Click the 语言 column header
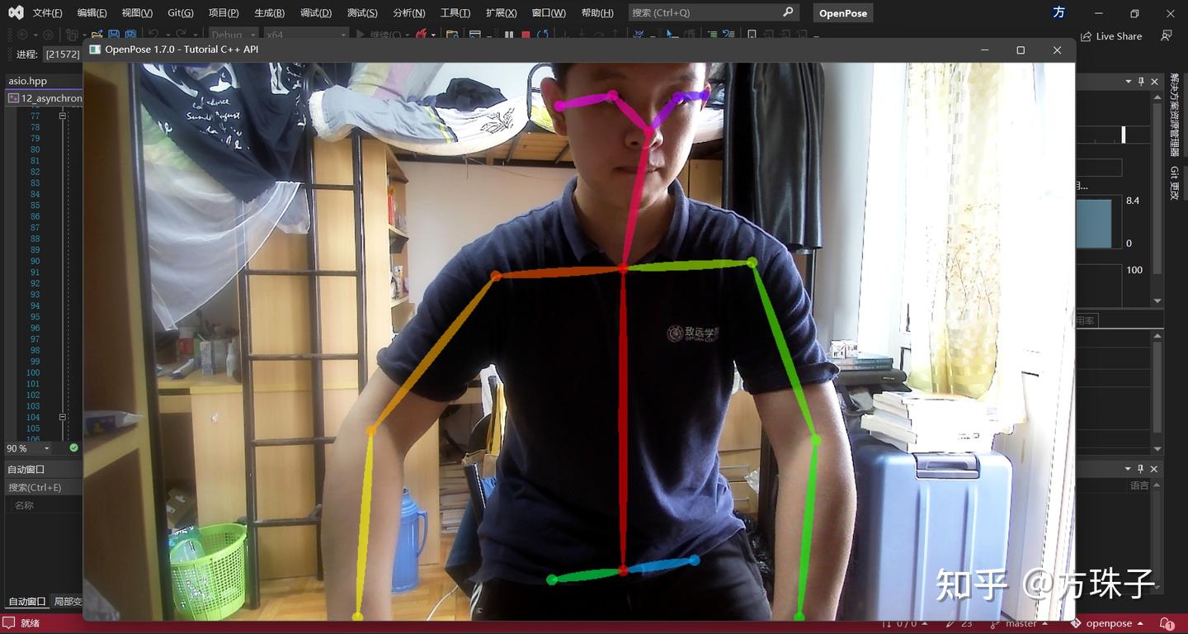Viewport: 1188px width, 634px height. pyautogui.click(x=1139, y=485)
